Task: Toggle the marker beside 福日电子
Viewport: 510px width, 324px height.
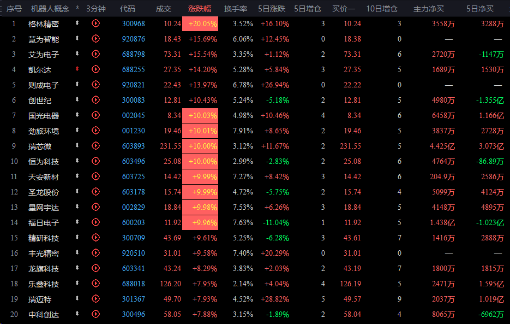Action: coord(77,222)
